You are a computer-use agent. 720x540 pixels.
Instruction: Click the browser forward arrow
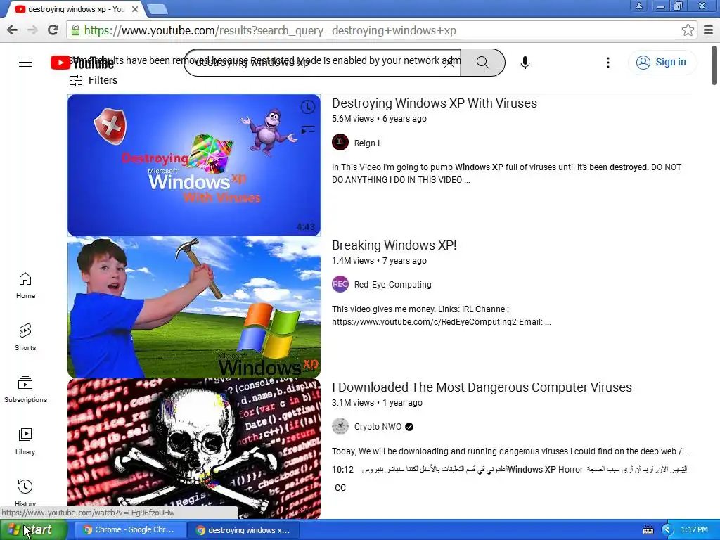(32, 30)
